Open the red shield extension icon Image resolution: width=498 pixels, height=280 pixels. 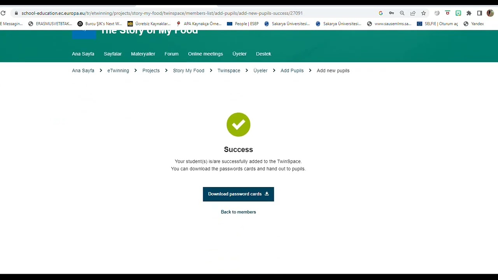tap(447, 13)
